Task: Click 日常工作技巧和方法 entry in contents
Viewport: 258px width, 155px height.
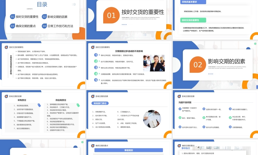Action: click(x=60, y=26)
